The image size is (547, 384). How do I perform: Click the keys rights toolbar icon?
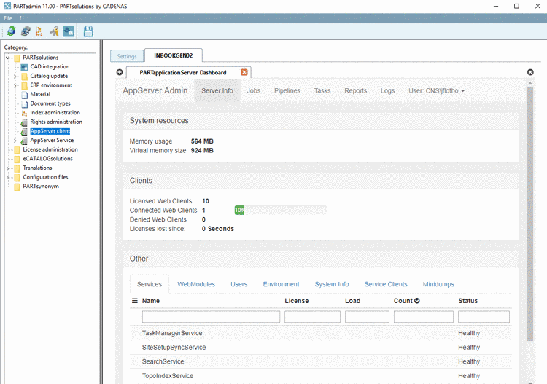click(54, 31)
